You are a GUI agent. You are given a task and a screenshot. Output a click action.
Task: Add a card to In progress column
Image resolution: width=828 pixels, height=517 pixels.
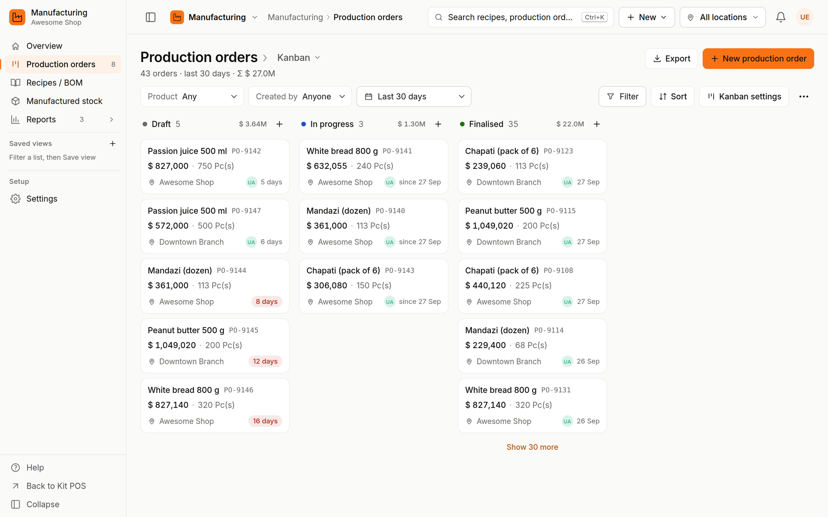point(438,124)
